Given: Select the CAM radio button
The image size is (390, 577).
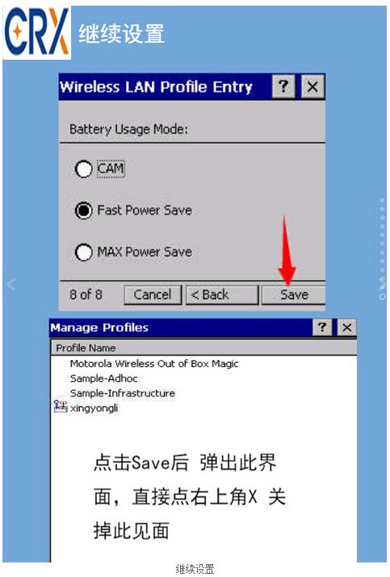Looking at the screenshot, I should [84, 169].
